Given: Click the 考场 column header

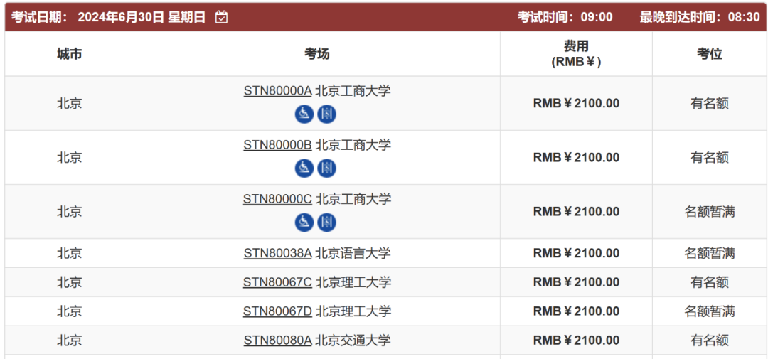Looking at the screenshot, I should click(317, 54).
